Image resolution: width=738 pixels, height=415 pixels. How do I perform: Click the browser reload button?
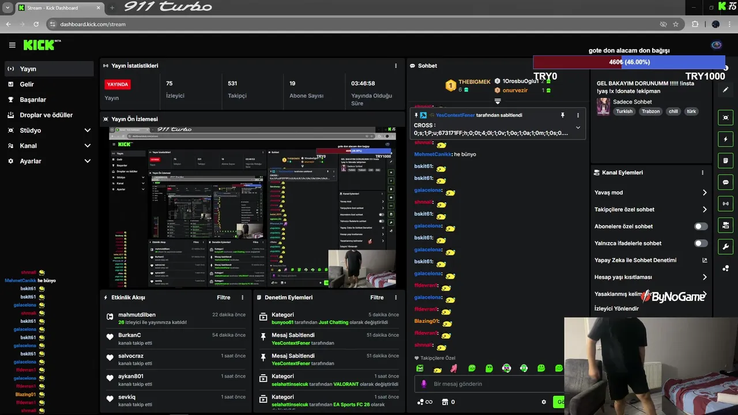coord(36,24)
